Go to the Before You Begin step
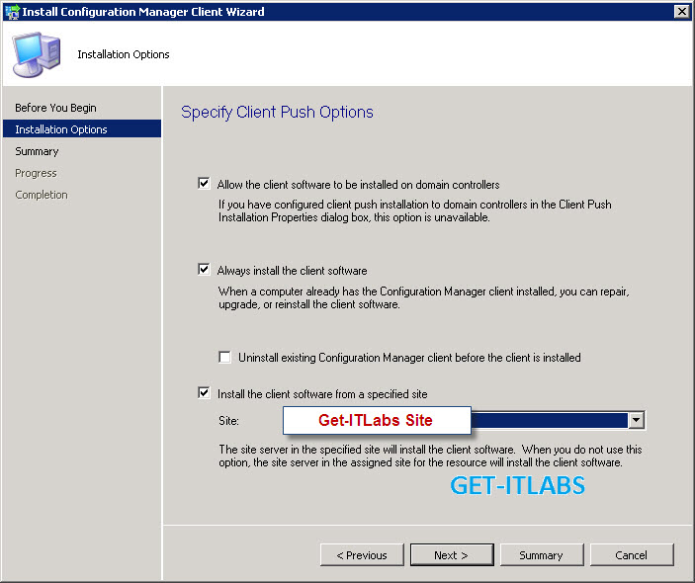Viewport: 695px width, 583px height. pyautogui.click(x=55, y=108)
